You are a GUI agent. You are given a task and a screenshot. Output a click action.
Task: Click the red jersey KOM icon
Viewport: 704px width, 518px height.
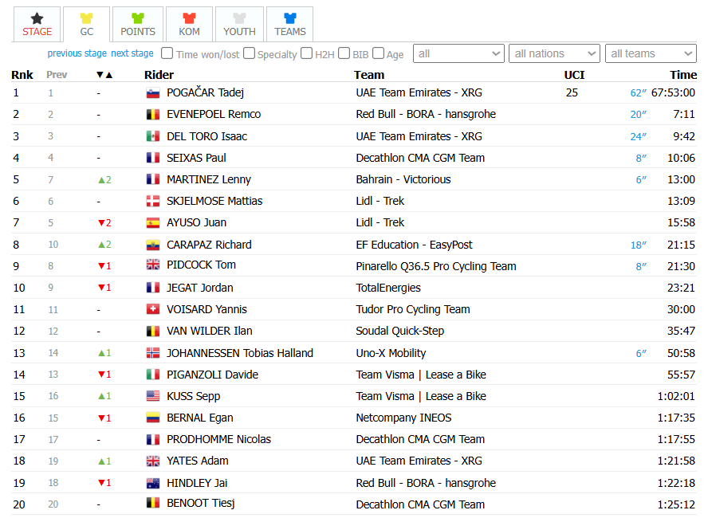(189, 18)
